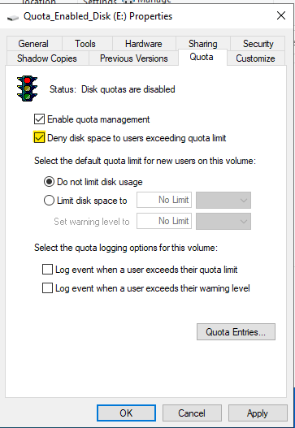
Task: Click the drive icon in title bar
Action: tap(12, 18)
